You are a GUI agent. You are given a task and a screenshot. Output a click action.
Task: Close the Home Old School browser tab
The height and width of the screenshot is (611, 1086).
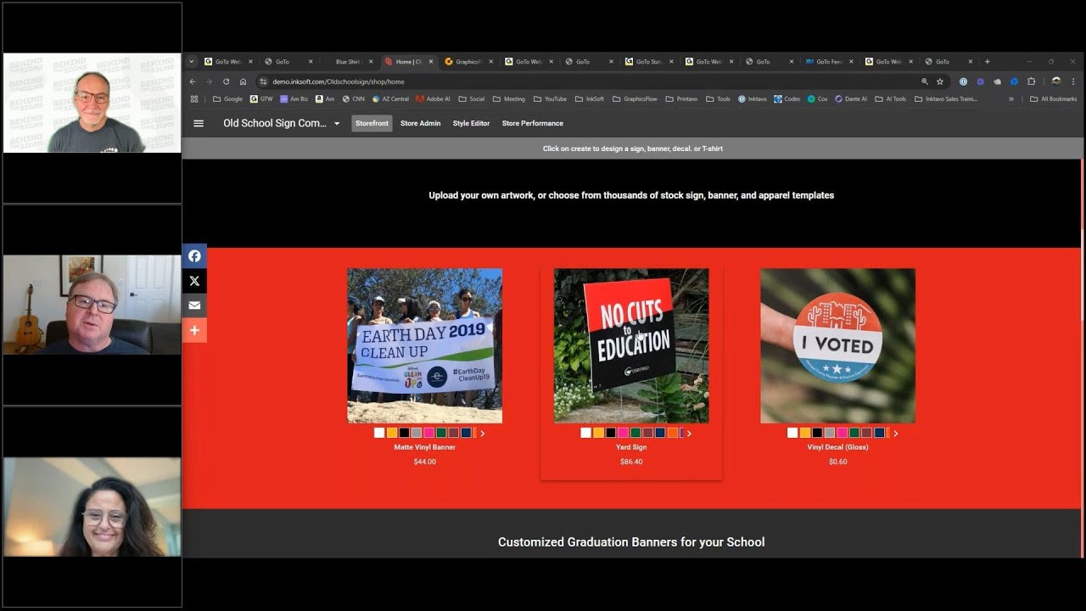pos(431,61)
